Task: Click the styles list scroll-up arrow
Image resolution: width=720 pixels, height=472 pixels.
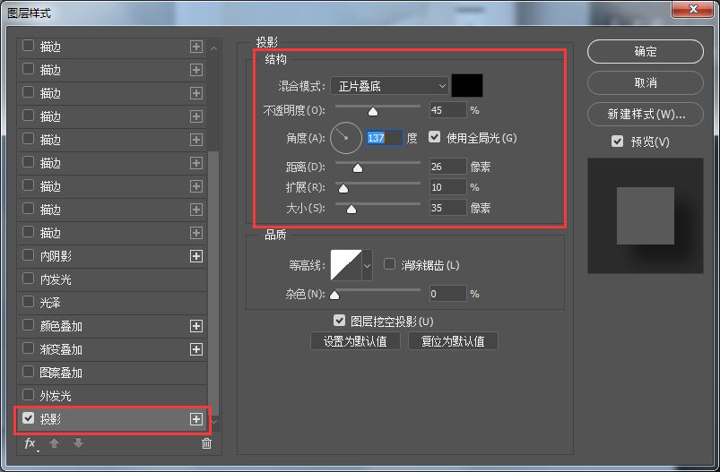Action: tap(214, 47)
